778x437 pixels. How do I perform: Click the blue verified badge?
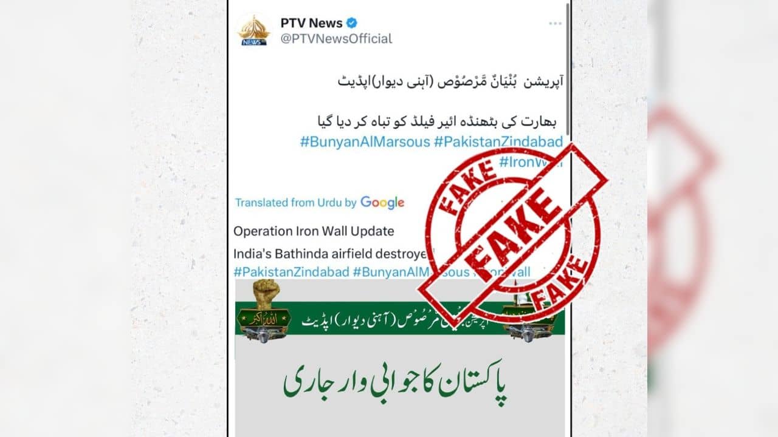(x=351, y=22)
